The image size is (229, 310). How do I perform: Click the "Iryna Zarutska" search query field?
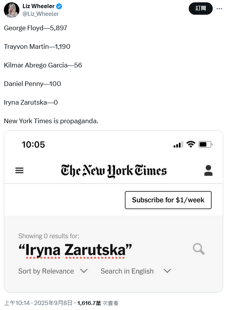coord(75,250)
